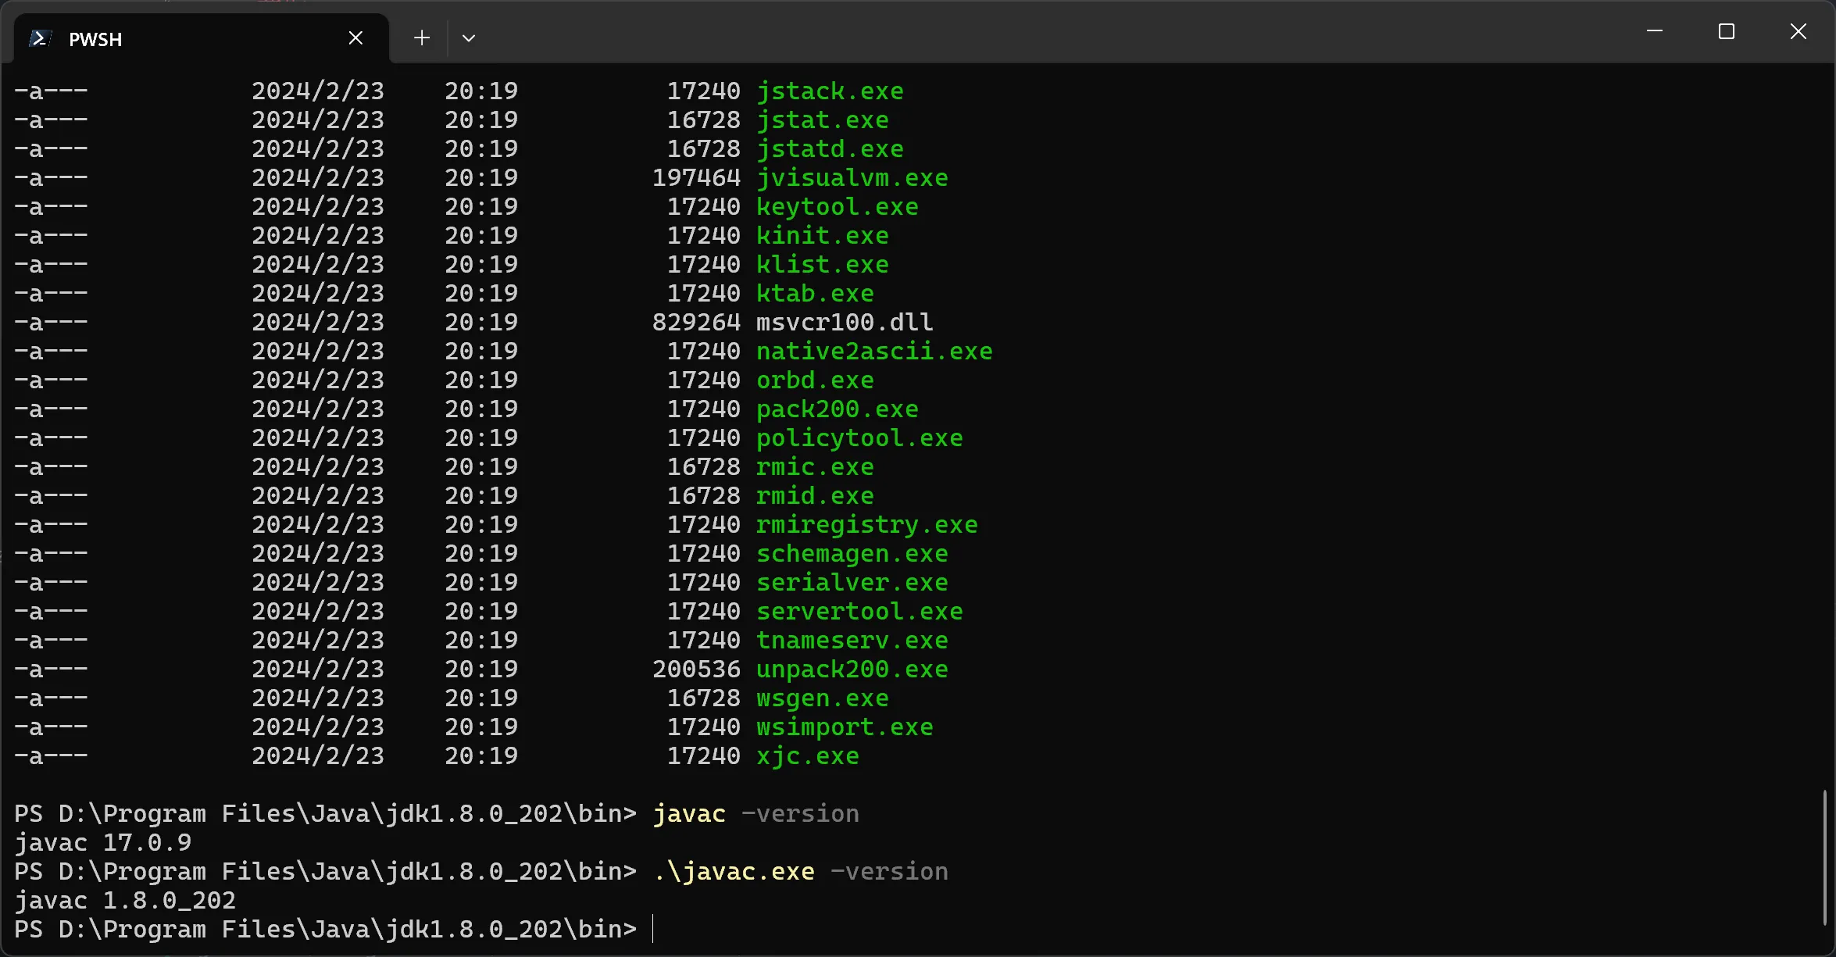Click the cursor at the last prompt
The width and height of the screenshot is (1836, 957).
point(654,930)
